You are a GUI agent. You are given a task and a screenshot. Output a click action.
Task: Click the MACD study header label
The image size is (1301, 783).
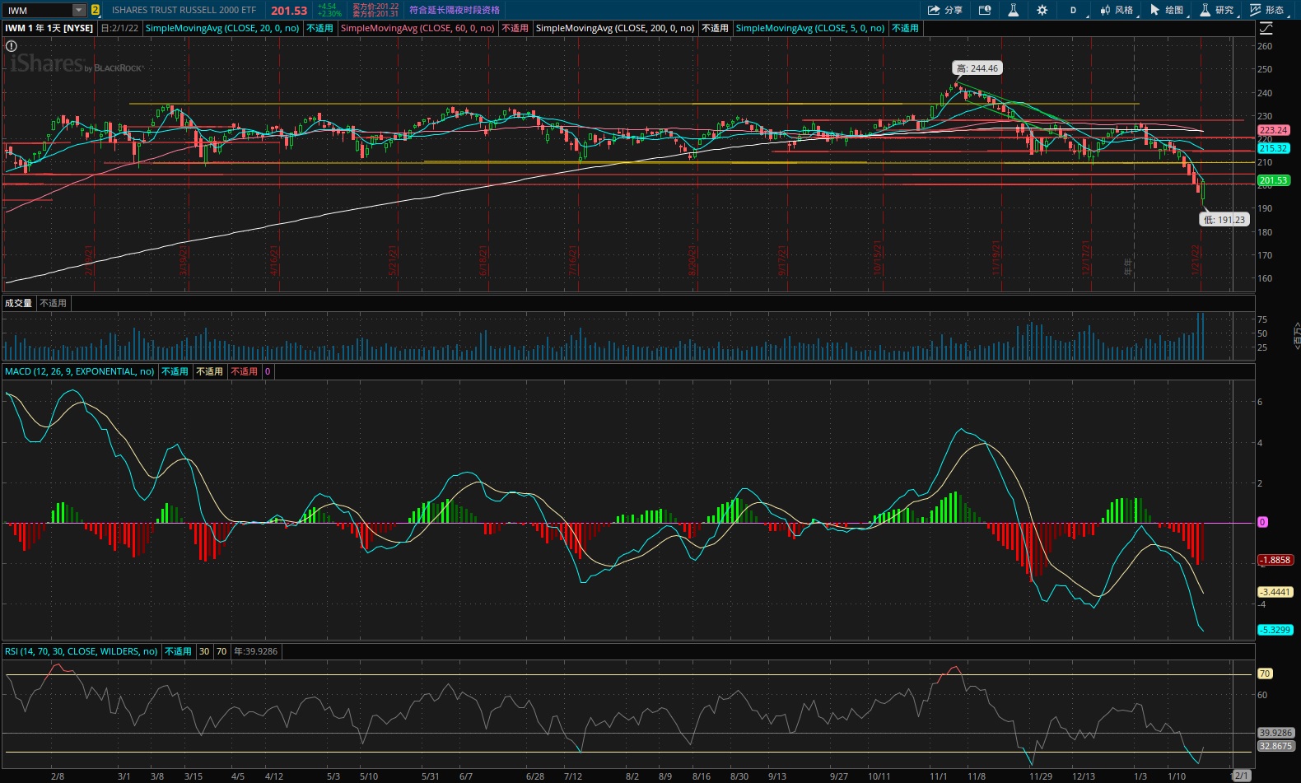pyautogui.click(x=80, y=371)
